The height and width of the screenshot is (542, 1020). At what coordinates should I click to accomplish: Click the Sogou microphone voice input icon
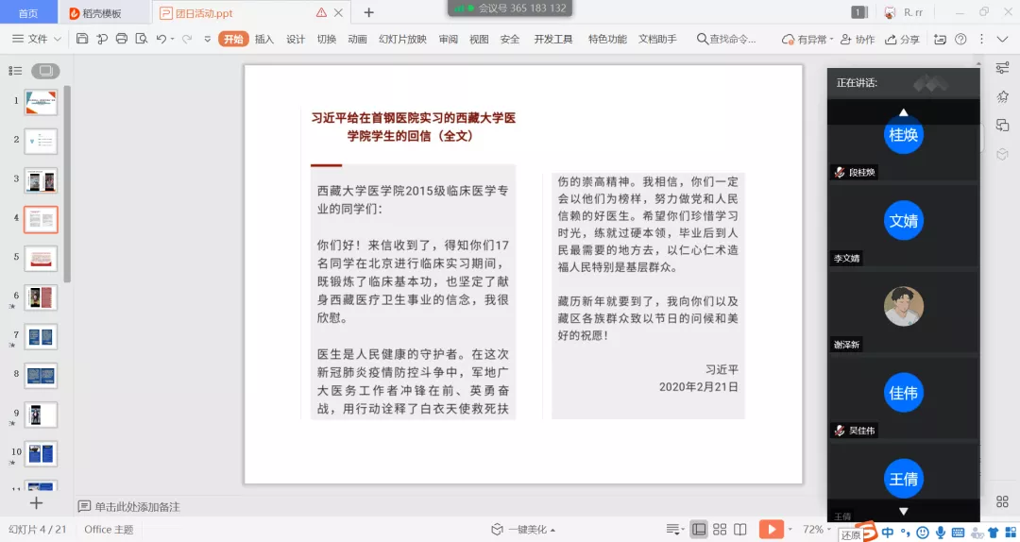(x=940, y=533)
